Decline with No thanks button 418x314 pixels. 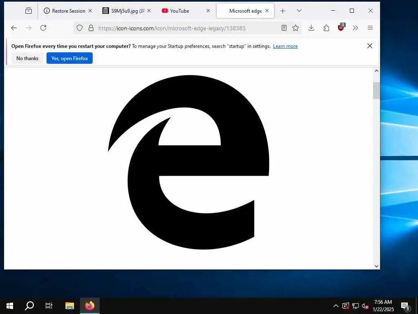point(27,58)
